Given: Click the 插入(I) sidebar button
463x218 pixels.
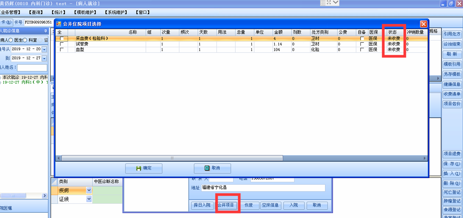Looking at the screenshot, I should point(452,174).
